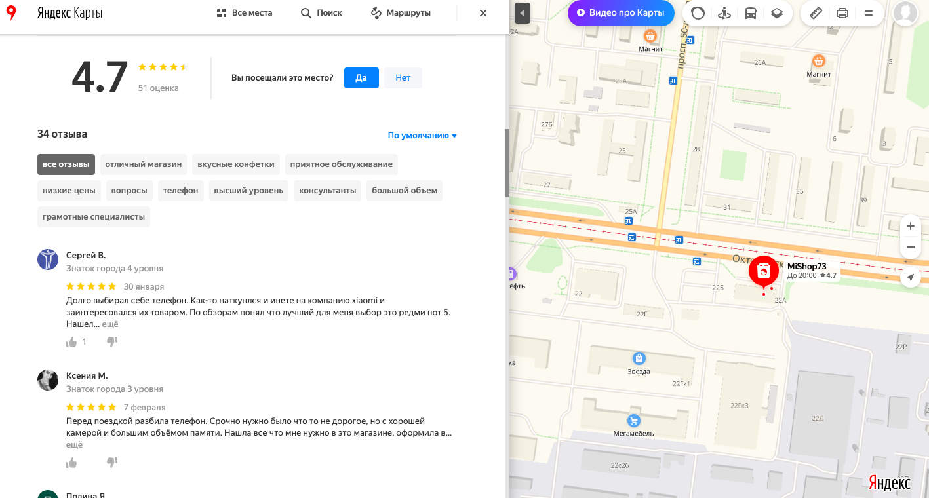
Task: Click 'Мегамебель' cart marker on map
Action: pyautogui.click(x=634, y=420)
